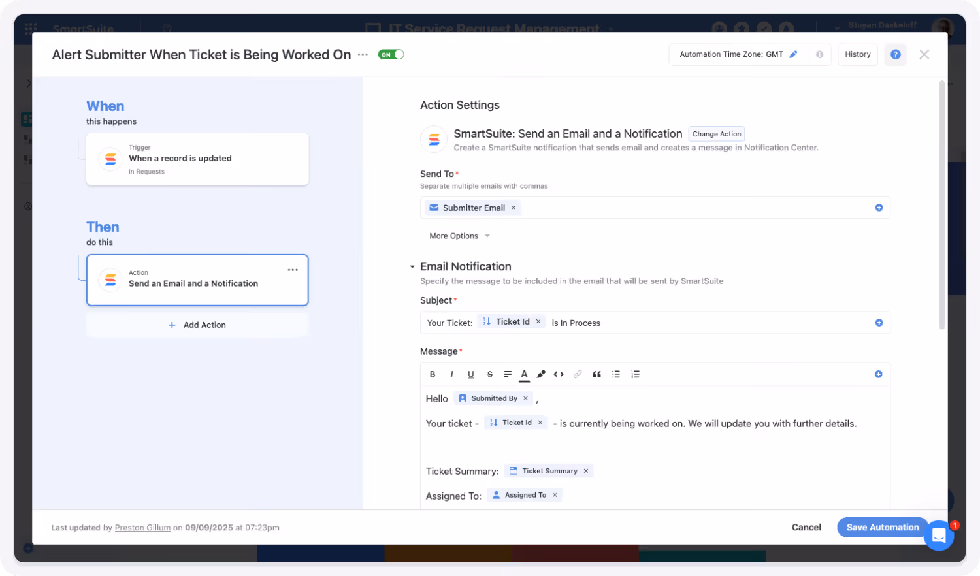Viewport: 980px width, 576px height.
Task: Click the Change Action button
Action: [717, 134]
